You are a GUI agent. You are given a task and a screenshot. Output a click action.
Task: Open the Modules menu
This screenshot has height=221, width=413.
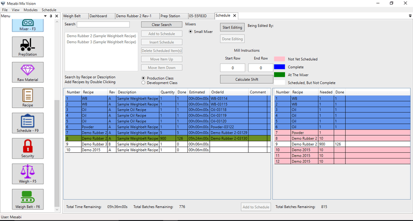pos(30,10)
